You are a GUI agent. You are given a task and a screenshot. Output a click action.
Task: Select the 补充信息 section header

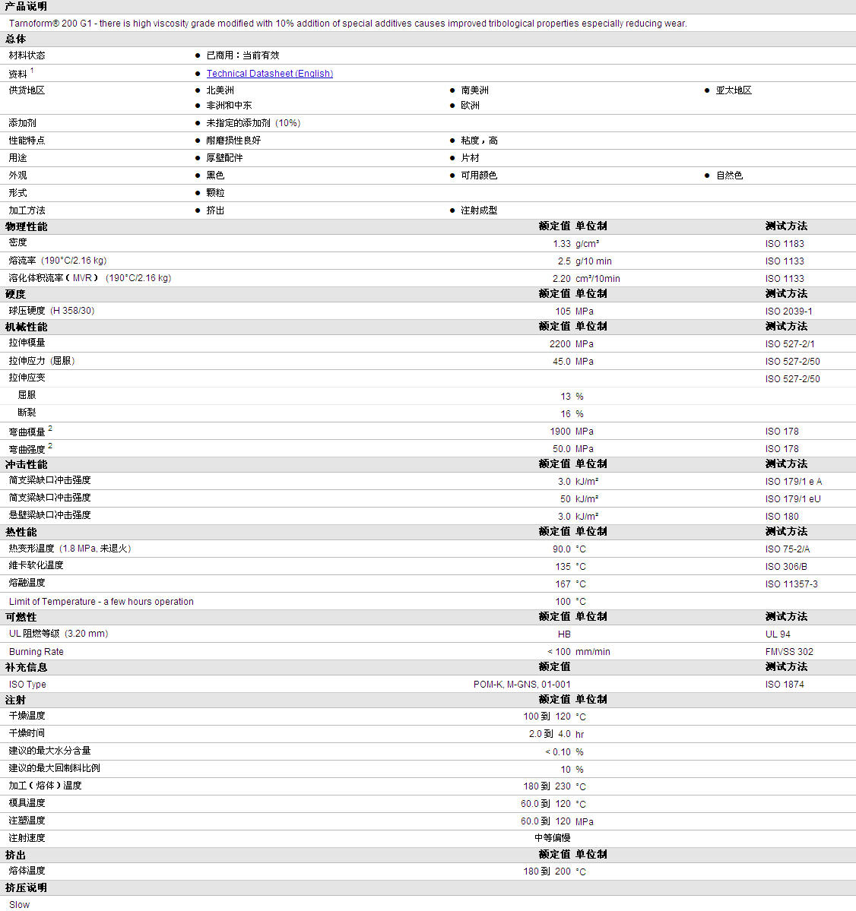point(26,668)
